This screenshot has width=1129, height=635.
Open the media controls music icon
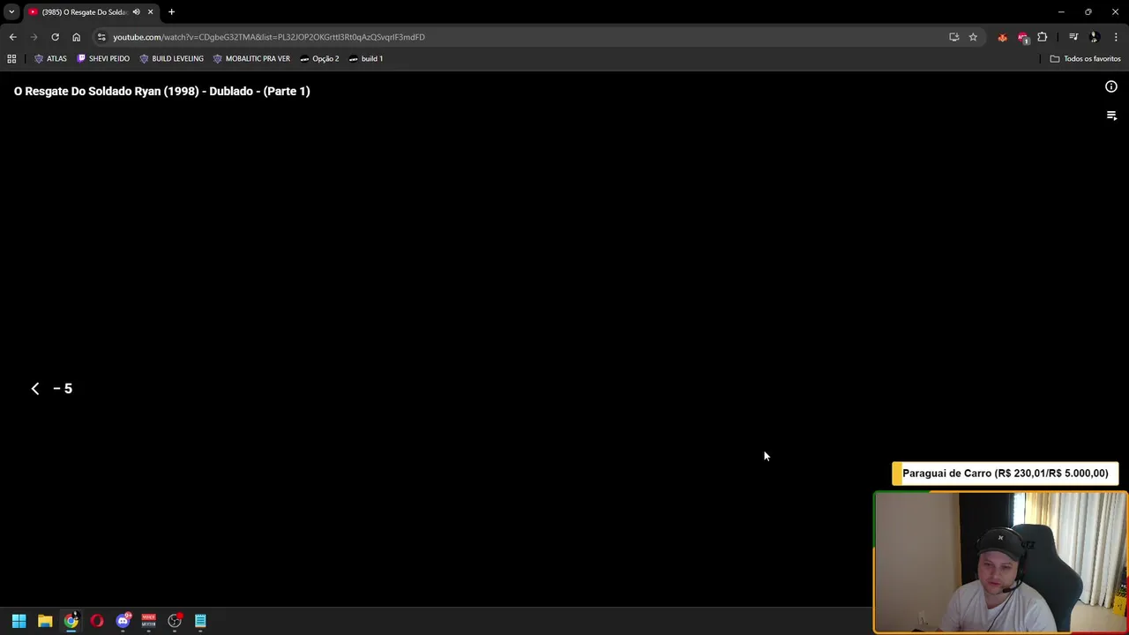pyautogui.click(x=1073, y=37)
